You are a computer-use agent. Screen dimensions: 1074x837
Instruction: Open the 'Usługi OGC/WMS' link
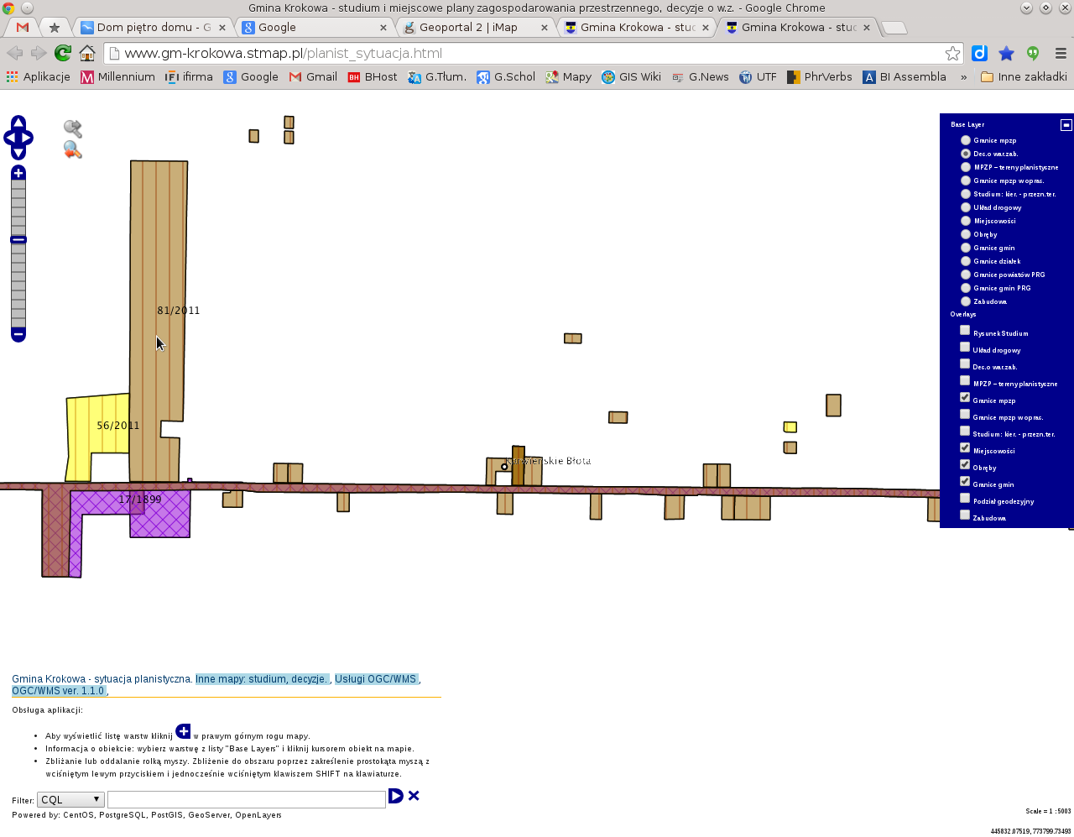tap(376, 679)
